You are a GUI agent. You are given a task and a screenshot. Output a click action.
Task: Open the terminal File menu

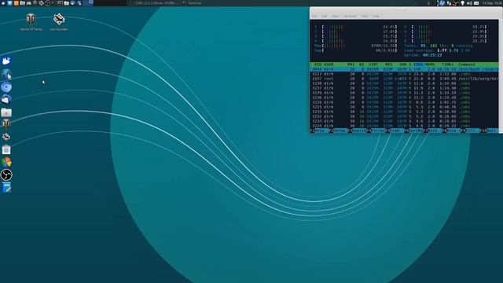(x=314, y=16)
